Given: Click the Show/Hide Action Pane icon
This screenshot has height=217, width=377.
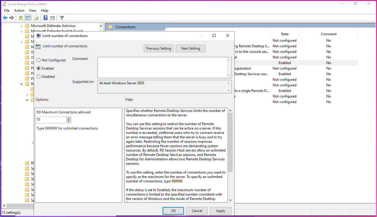Looking at the screenshot, I should 52,18.
